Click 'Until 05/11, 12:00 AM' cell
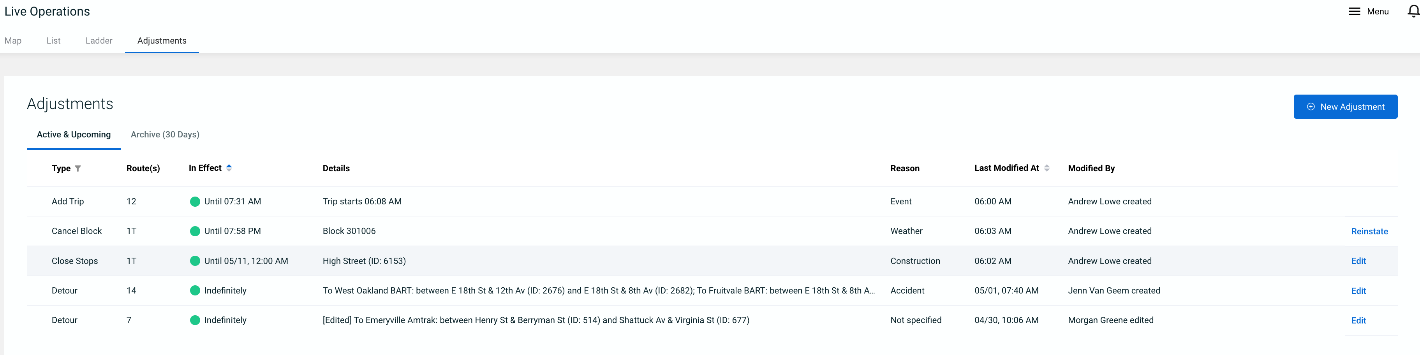Image resolution: width=1420 pixels, height=355 pixels. (x=246, y=261)
